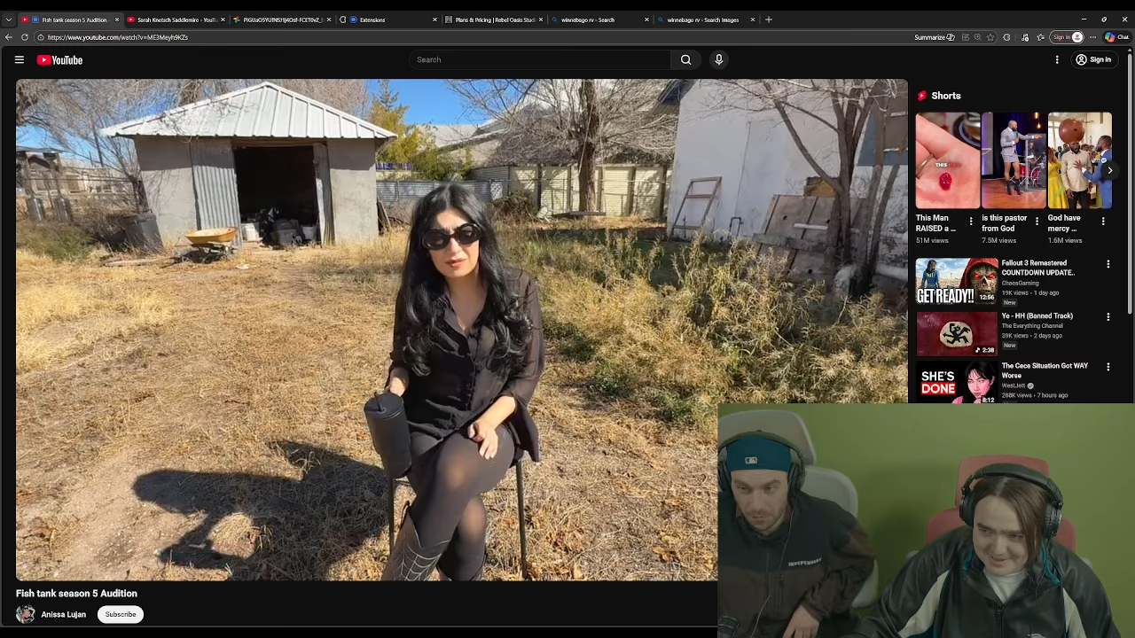Switch to the Sarah Knetsch Saddlemire YouTube tab
The height and width of the screenshot is (638, 1135).
(x=175, y=19)
